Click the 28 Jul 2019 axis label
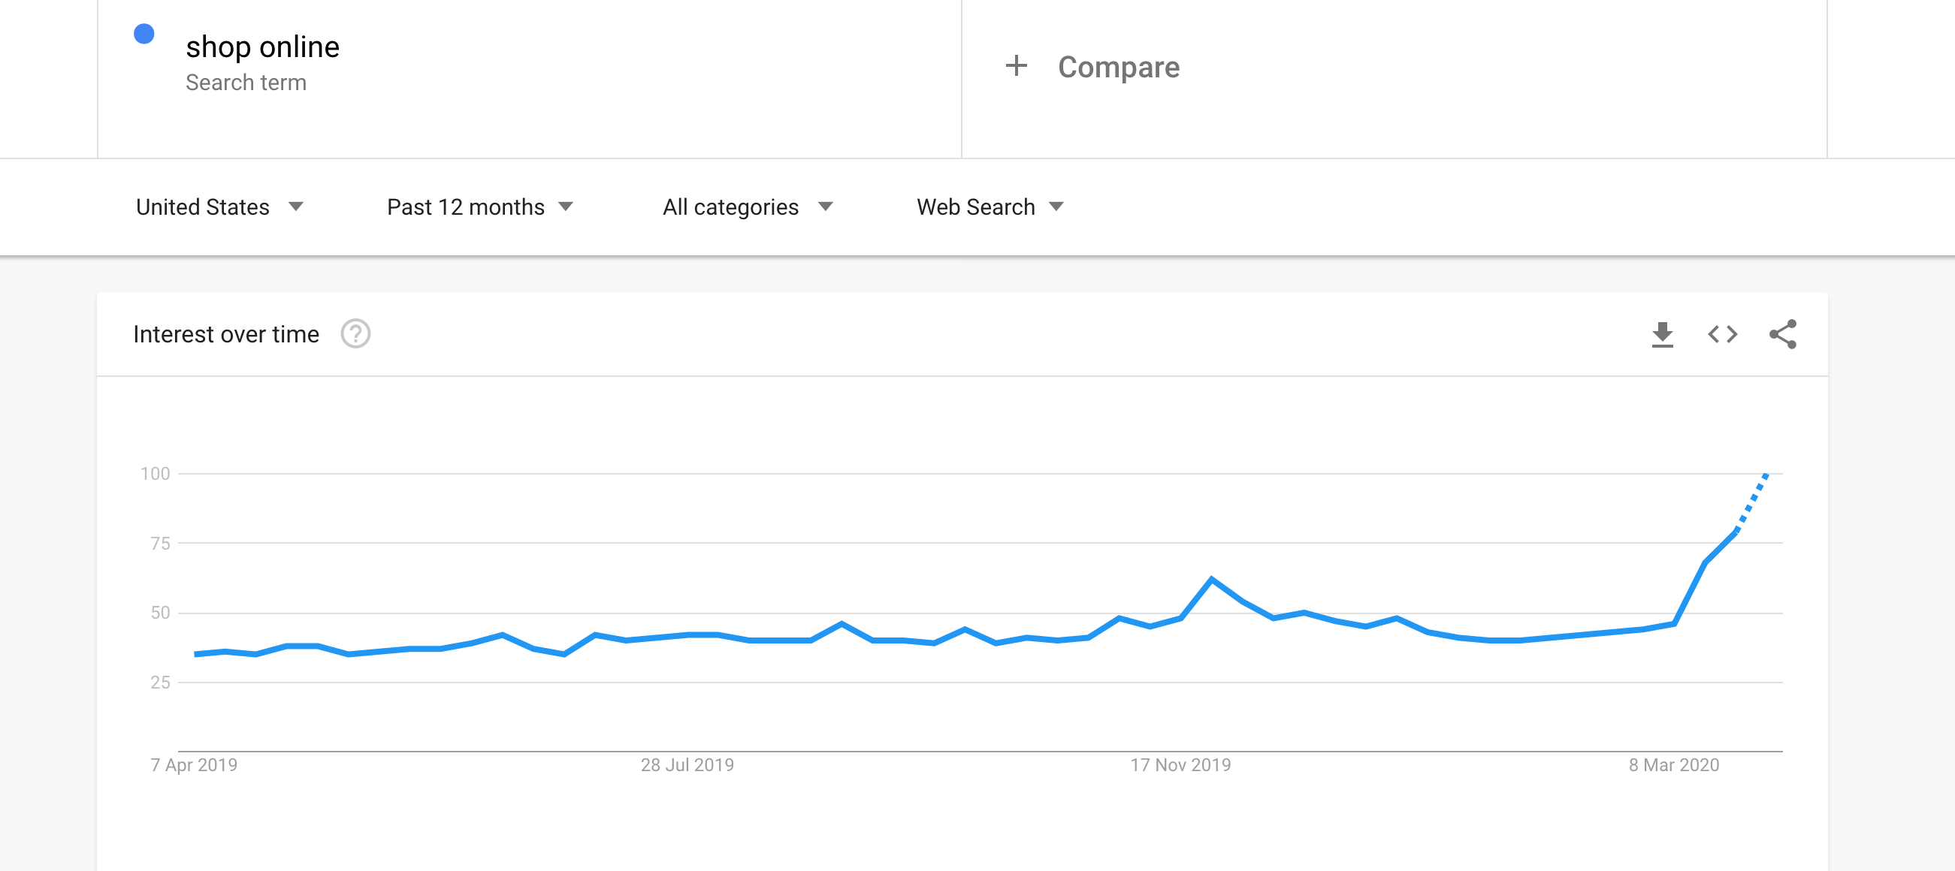The height and width of the screenshot is (871, 1955). pyautogui.click(x=687, y=765)
